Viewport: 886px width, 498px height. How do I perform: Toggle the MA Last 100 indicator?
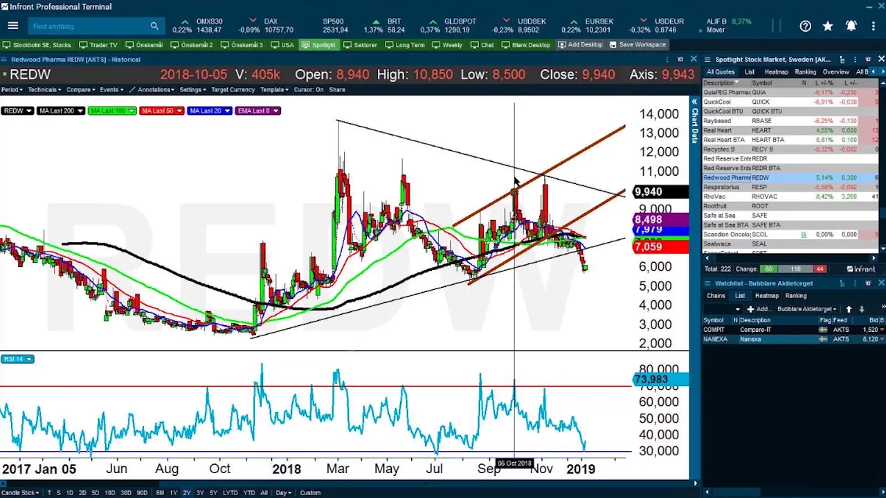coord(112,111)
